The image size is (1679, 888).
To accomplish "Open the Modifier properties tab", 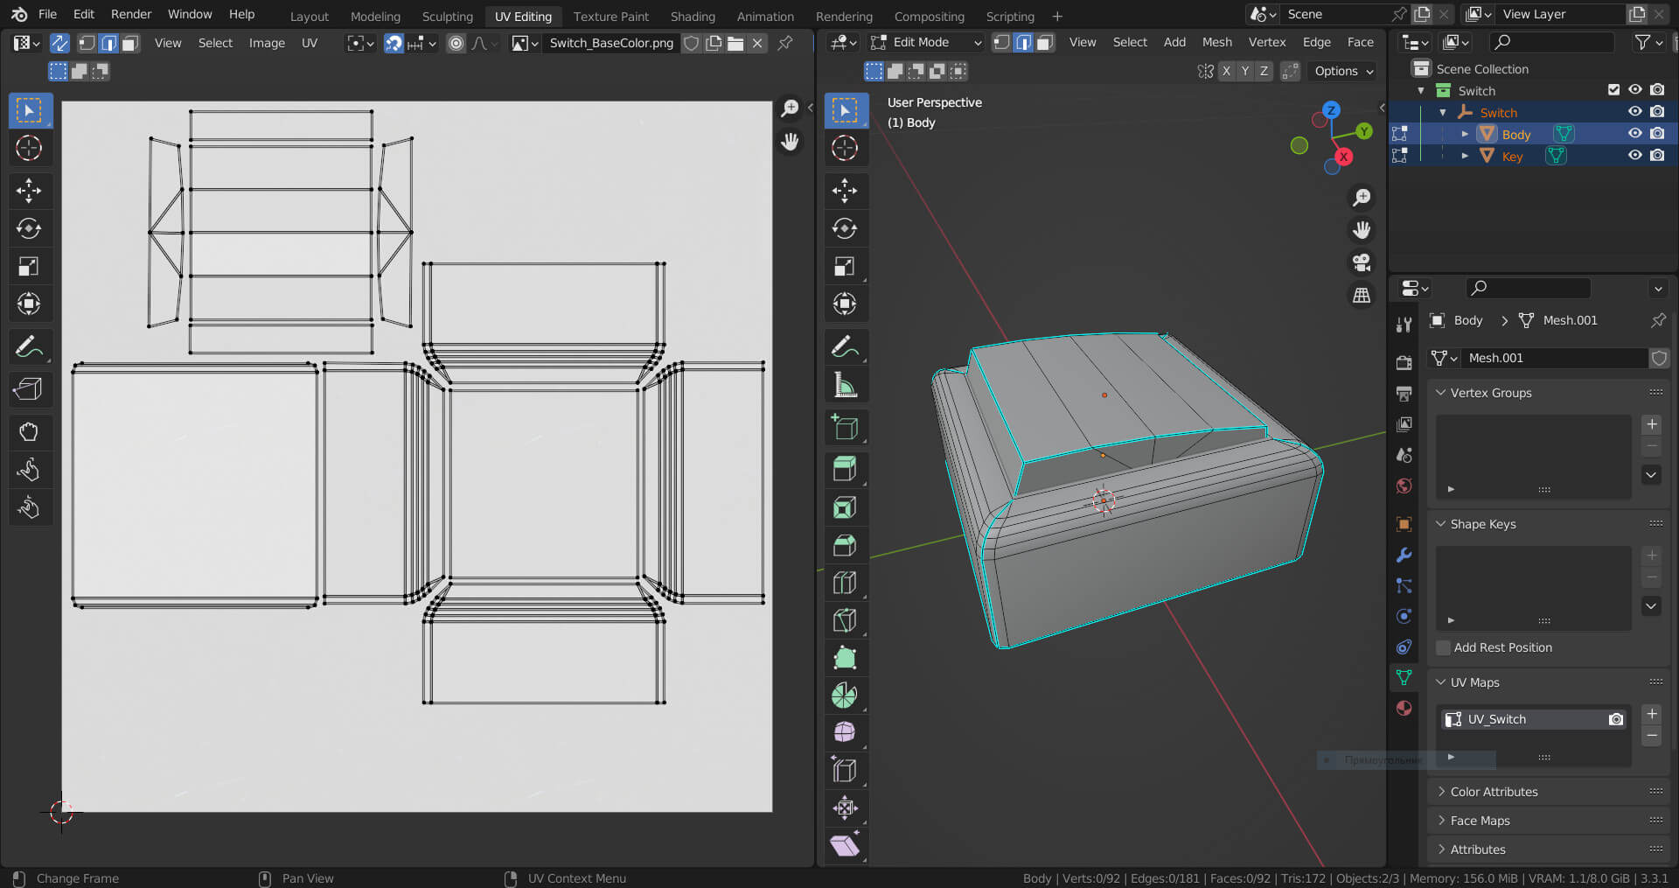I will 1404,555.
